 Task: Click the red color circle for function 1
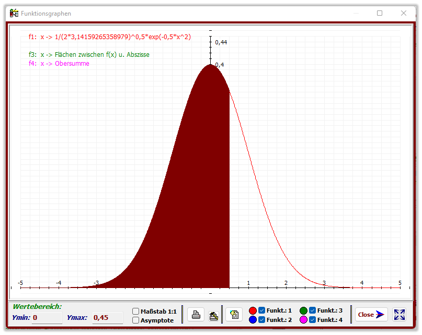tap(253, 310)
